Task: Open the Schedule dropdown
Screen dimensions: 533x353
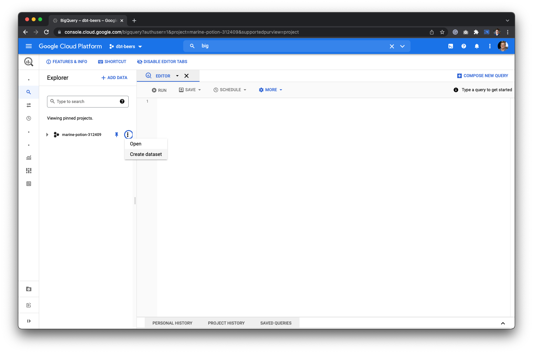Action: click(x=230, y=90)
